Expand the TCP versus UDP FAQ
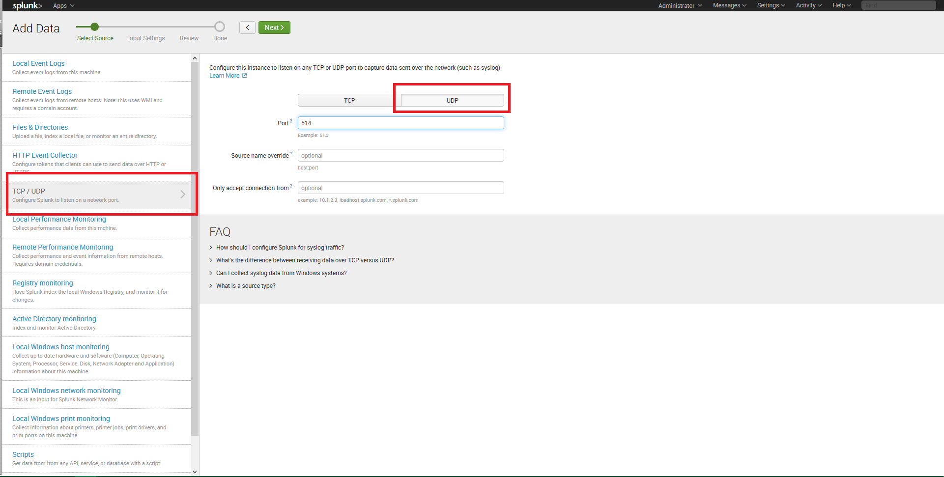The image size is (944, 477). [x=305, y=260]
